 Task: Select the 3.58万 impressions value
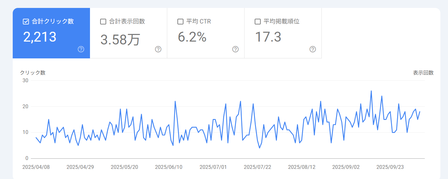tap(120, 39)
